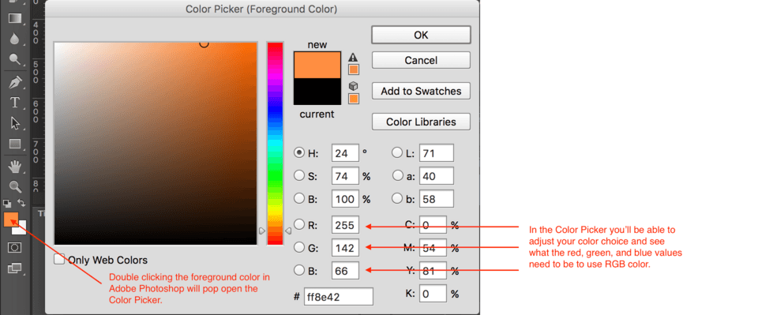The height and width of the screenshot is (315, 758).
Task: Swap foreground and background colors icon
Action: 21,202
